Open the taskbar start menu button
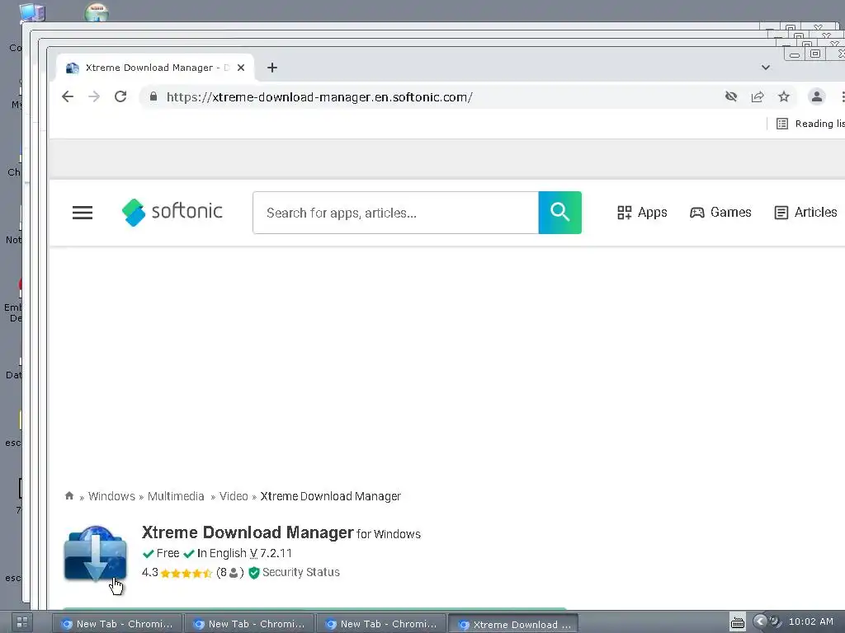 click(22, 623)
